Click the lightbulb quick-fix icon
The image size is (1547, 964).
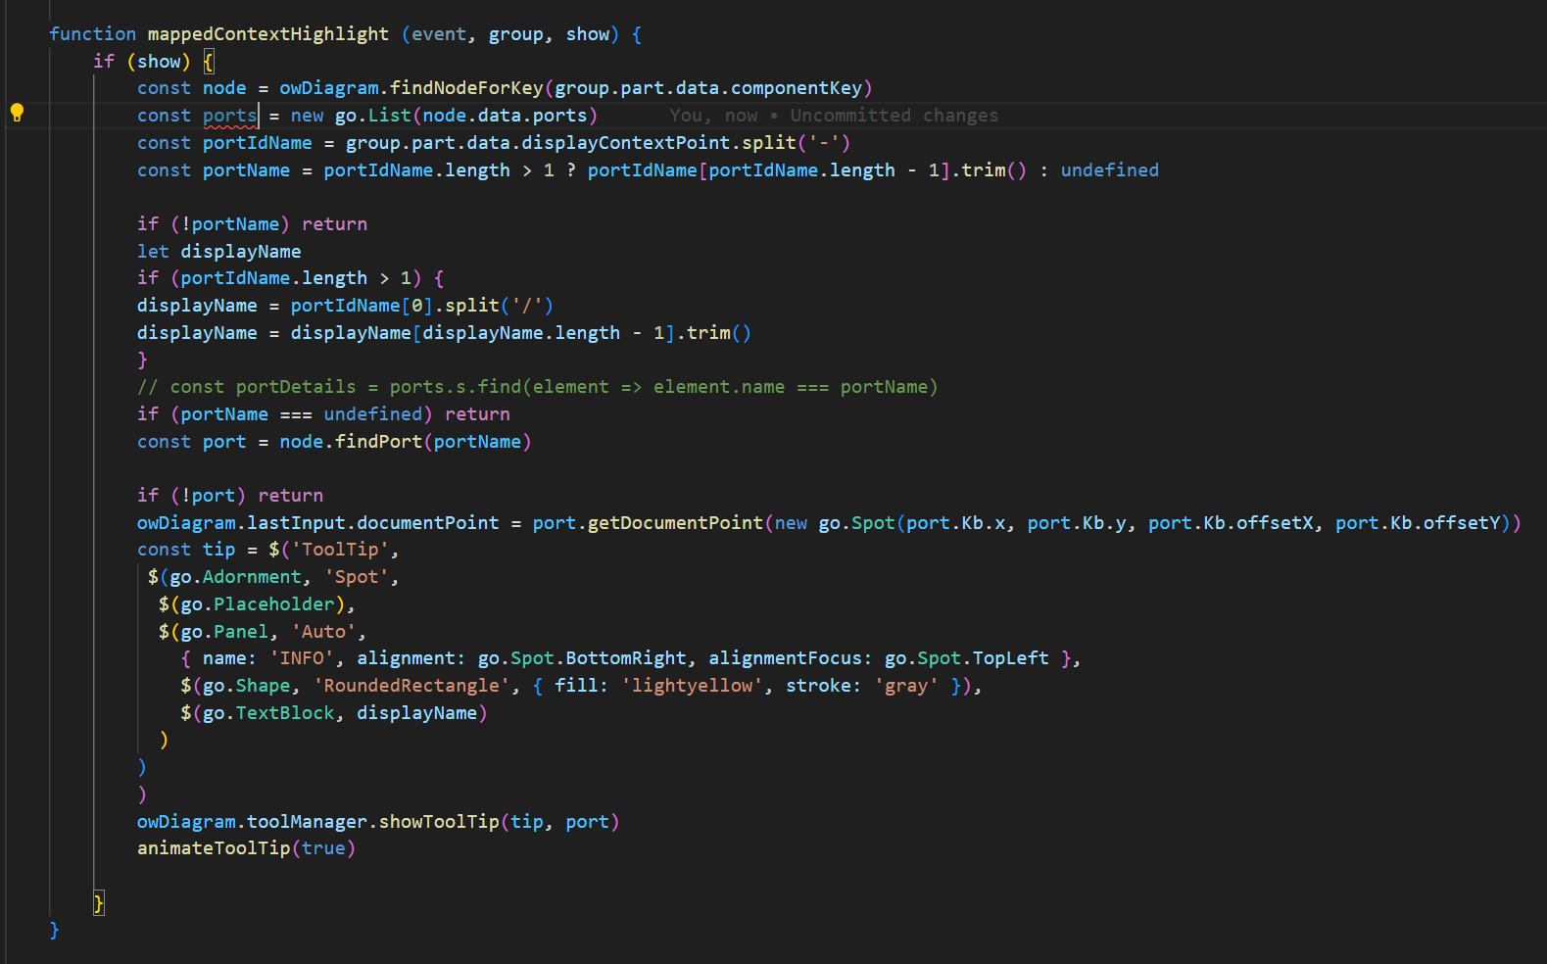(17, 112)
